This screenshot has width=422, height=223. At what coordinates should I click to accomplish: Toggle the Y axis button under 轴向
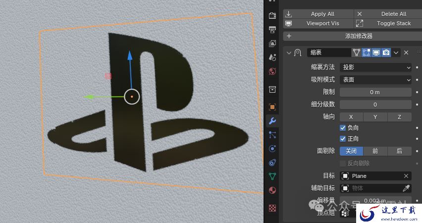click(375, 117)
